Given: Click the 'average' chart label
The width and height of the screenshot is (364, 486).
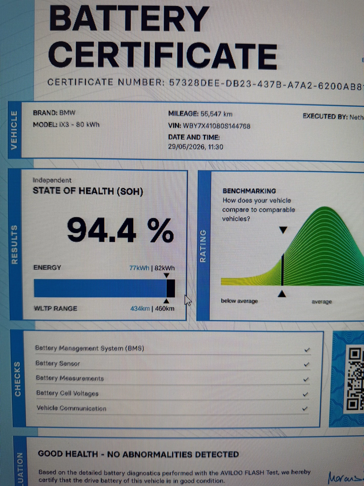Looking at the screenshot, I should pyautogui.click(x=321, y=302).
